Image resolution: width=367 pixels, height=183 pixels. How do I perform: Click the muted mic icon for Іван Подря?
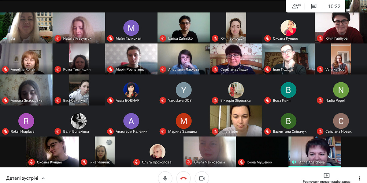click(x=268, y=69)
